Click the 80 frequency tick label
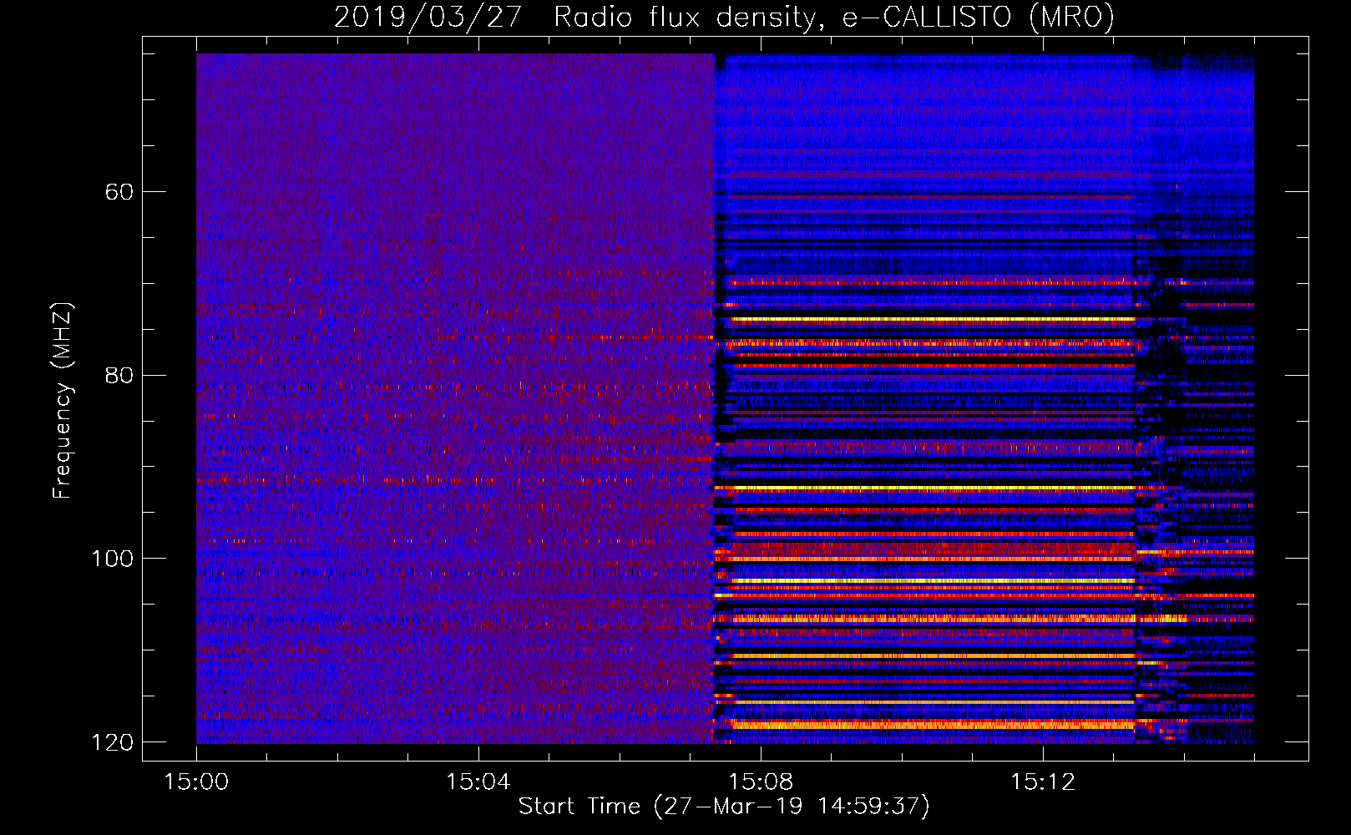1351x835 pixels. click(119, 375)
